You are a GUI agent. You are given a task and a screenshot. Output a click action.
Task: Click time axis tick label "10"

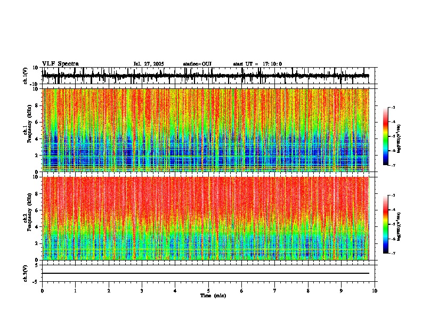click(x=375, y=291)
